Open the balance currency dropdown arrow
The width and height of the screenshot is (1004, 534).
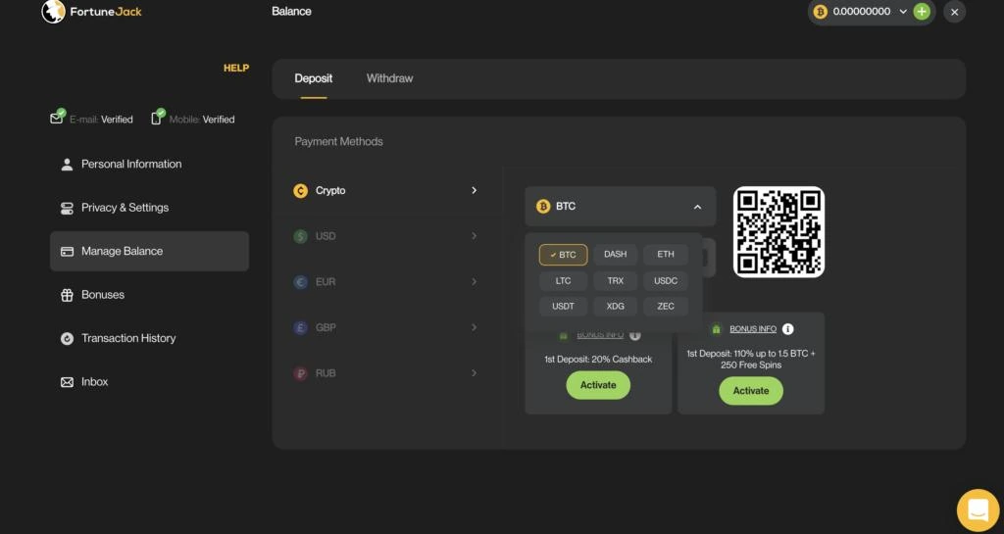tap(903, 12)
